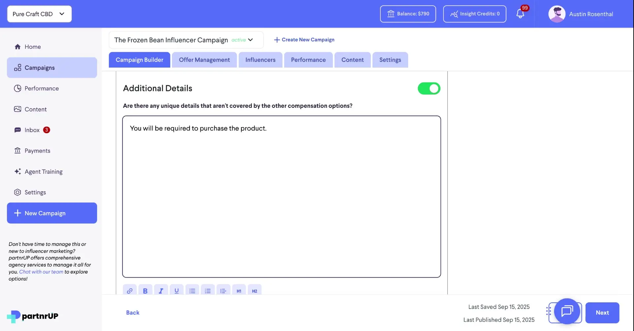Disable the Additional Details toggle

tap(429, 88)
